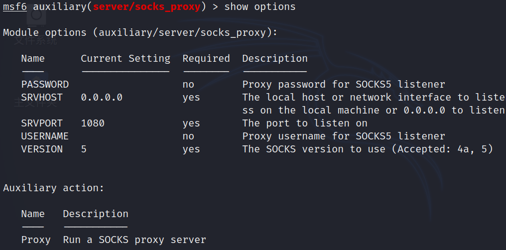The image size is (506, 250).
Task: Click the SRVPORT option name
Action: 42,123
